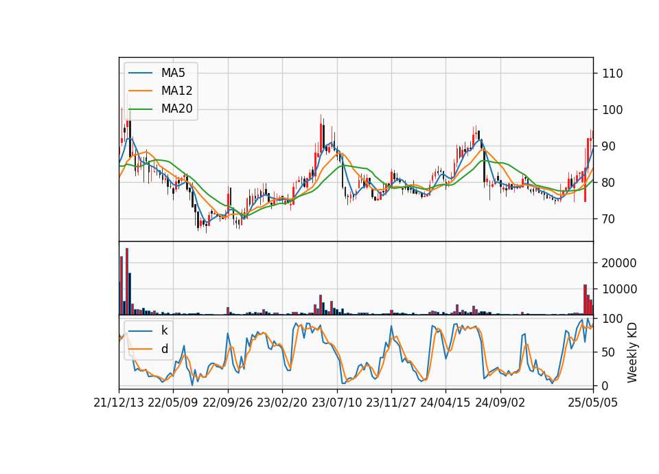Click the 23/02/20 date tick label
659x474 pixels.
282,403
